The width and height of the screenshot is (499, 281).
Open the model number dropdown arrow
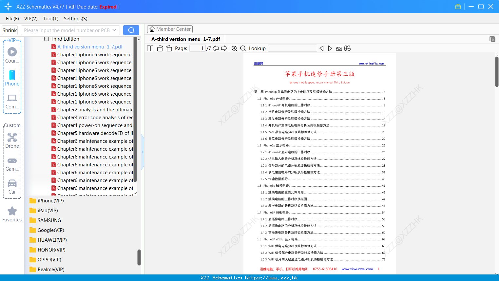point(114,30)
